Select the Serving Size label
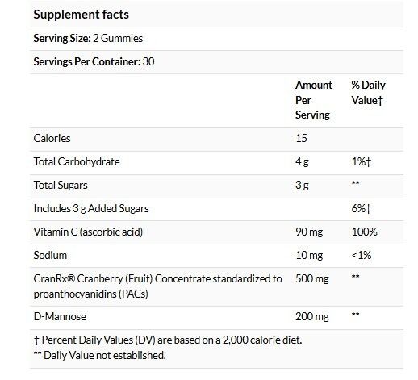Image resolution: width=418 pixels, height=380 pixels. (62, 39)
